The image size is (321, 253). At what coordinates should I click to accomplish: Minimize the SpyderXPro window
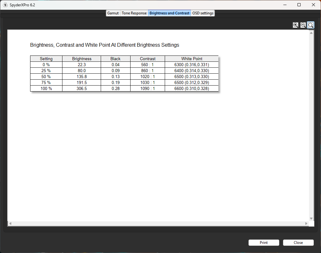[285, 5]
